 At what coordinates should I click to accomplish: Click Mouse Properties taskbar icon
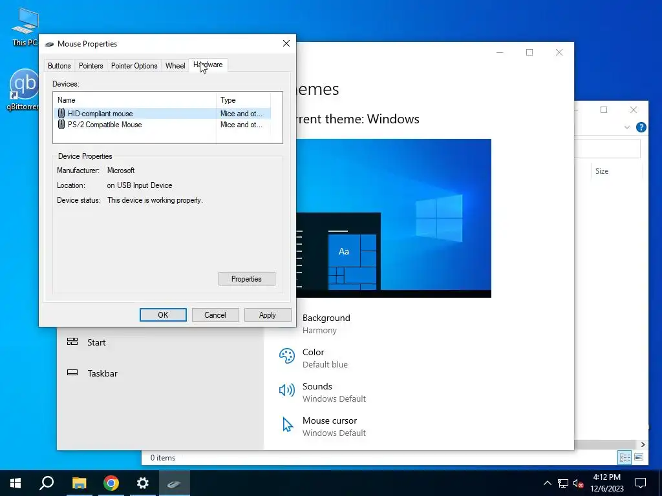click(x=175, y=483)
